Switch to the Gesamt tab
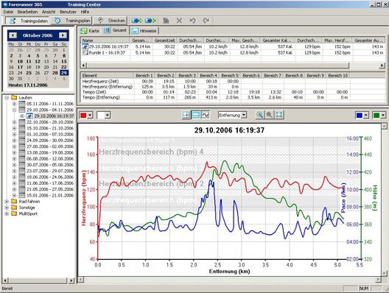The width and height of the screenshot is (389, 293). coord(116,30)
